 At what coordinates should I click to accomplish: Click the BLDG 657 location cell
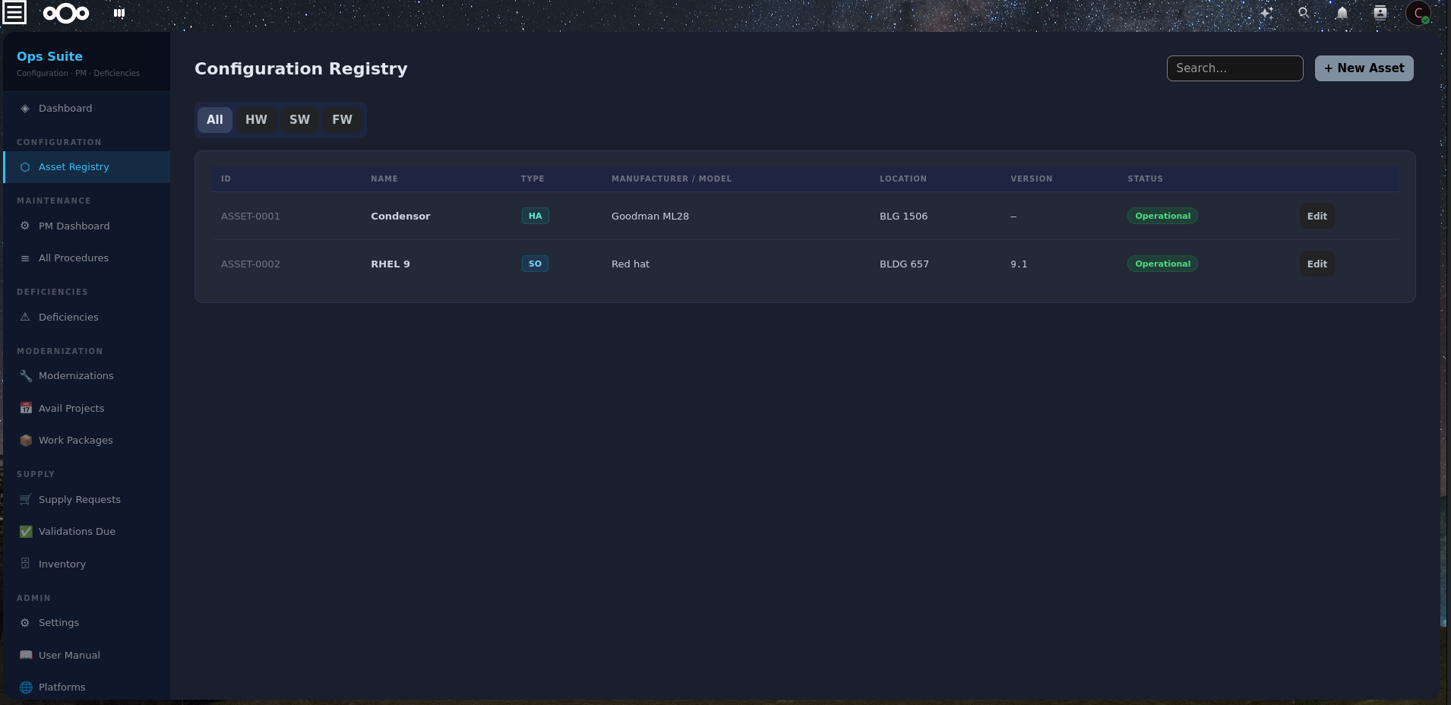[x=904, y=264]
